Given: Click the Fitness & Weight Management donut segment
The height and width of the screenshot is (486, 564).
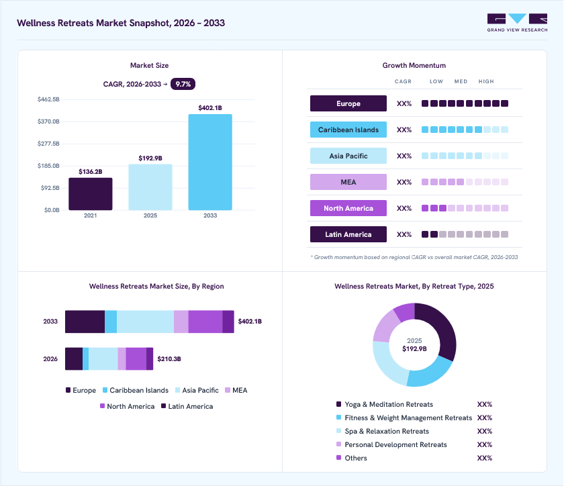Looking at the screenshot, I should (430, 373).
